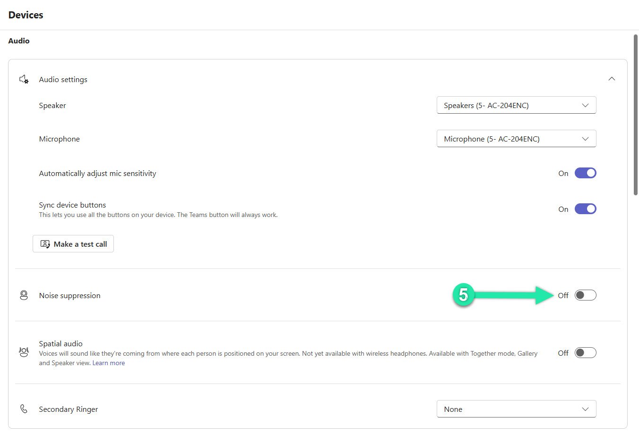Click the Spatial audio headset icon
The height and width of the screenshot is (434, 639).
click(x=24, y=352)
